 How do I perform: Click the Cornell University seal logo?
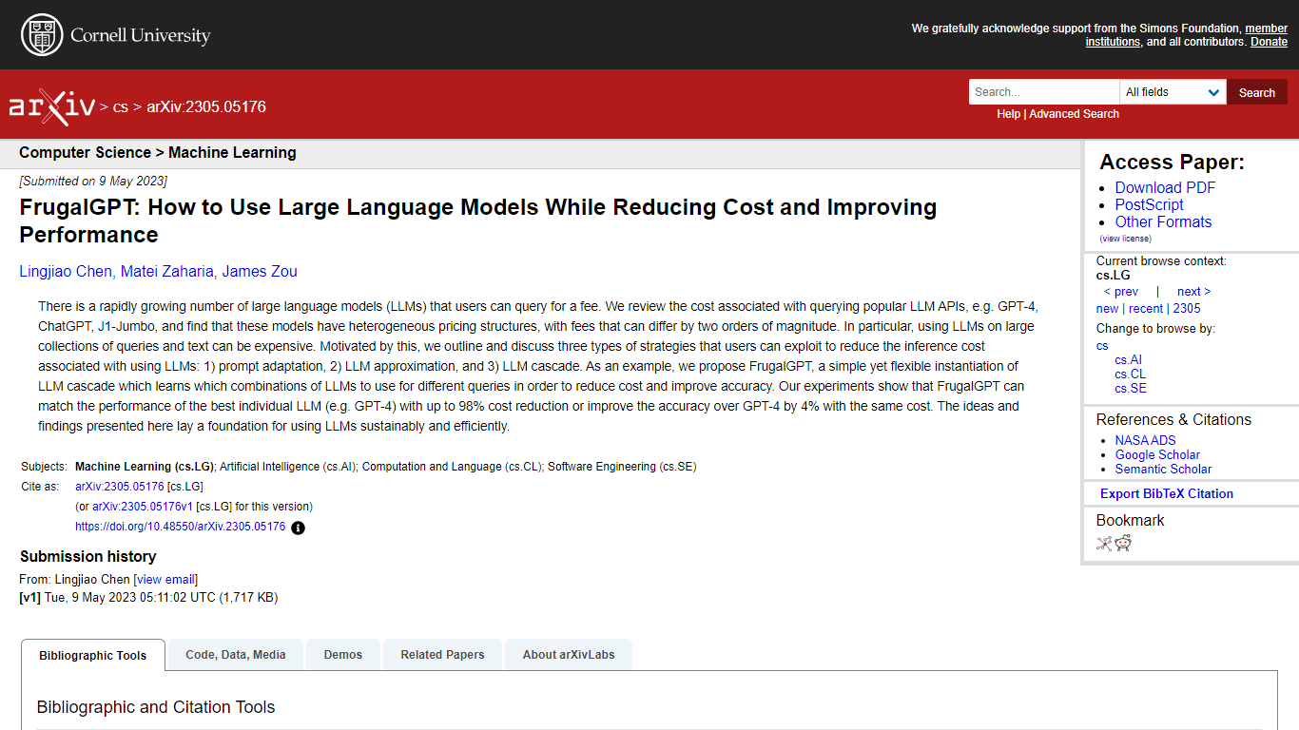click(x=40, y=35)
